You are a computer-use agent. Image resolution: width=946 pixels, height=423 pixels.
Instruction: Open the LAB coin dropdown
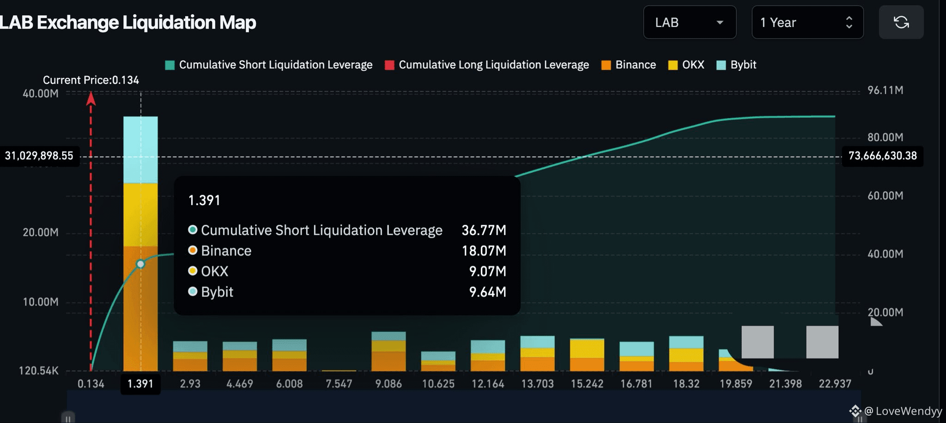tap(690, 22)
